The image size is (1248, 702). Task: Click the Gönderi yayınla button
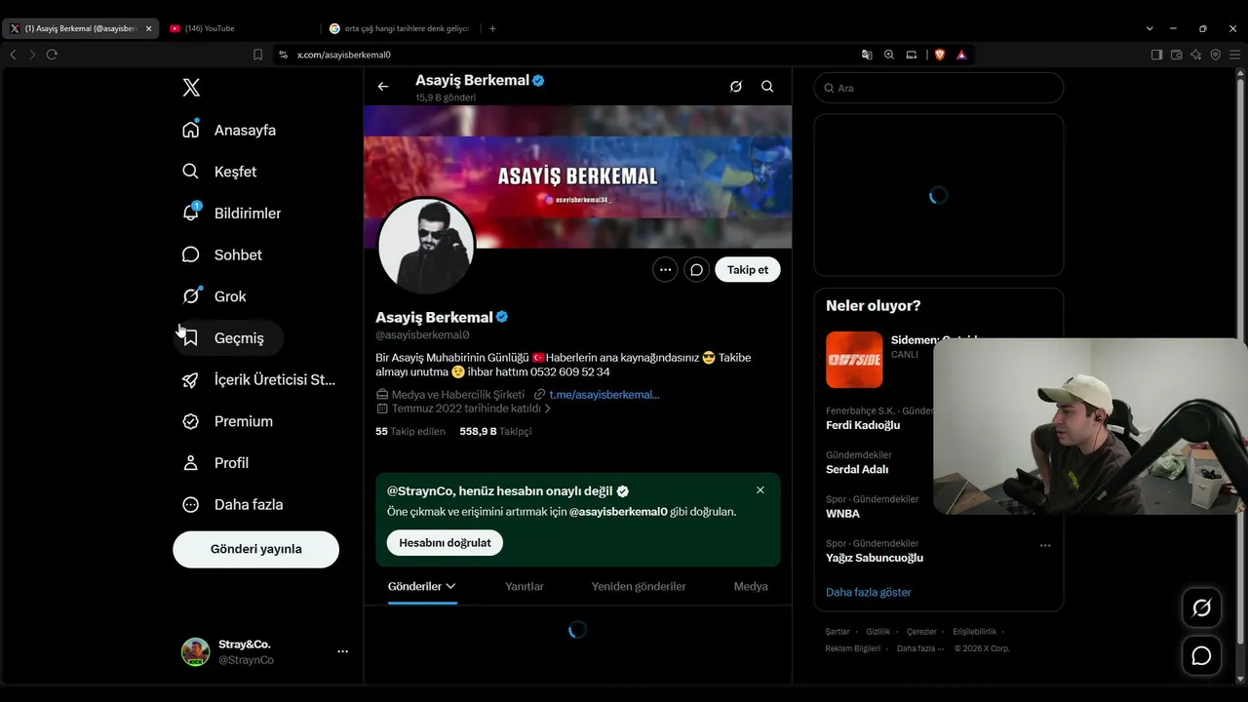click(255, 549)
